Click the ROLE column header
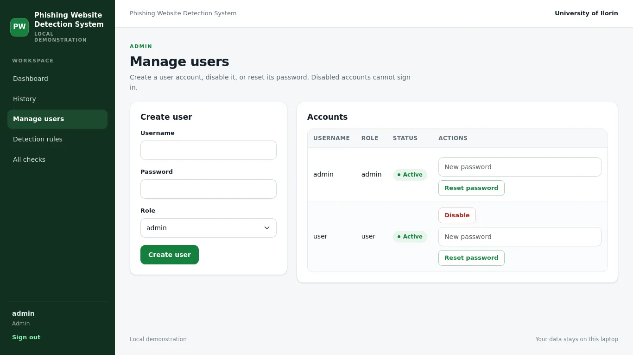 (x=370, y=138)
